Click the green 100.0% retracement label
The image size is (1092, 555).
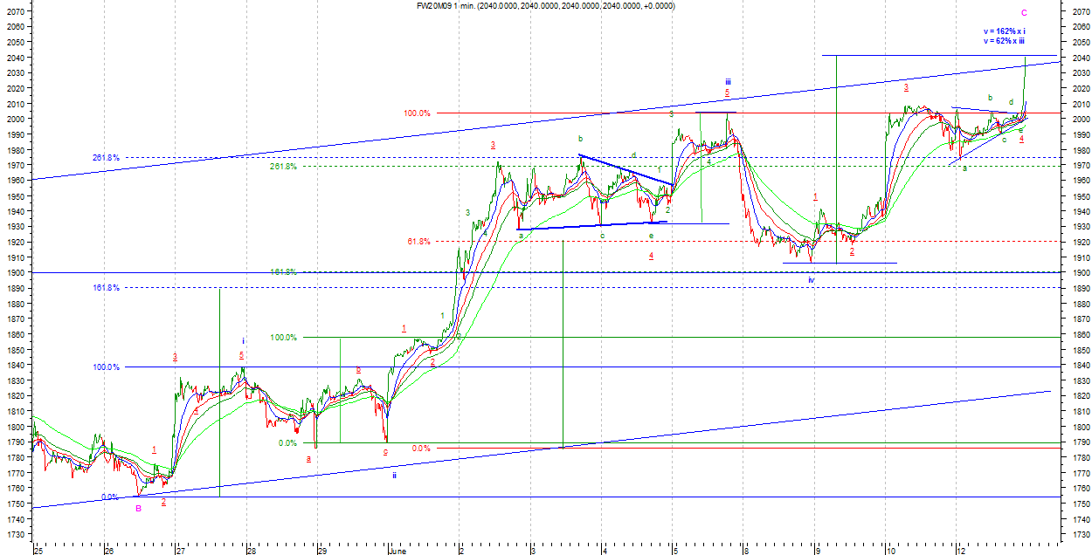coord(283,338)
